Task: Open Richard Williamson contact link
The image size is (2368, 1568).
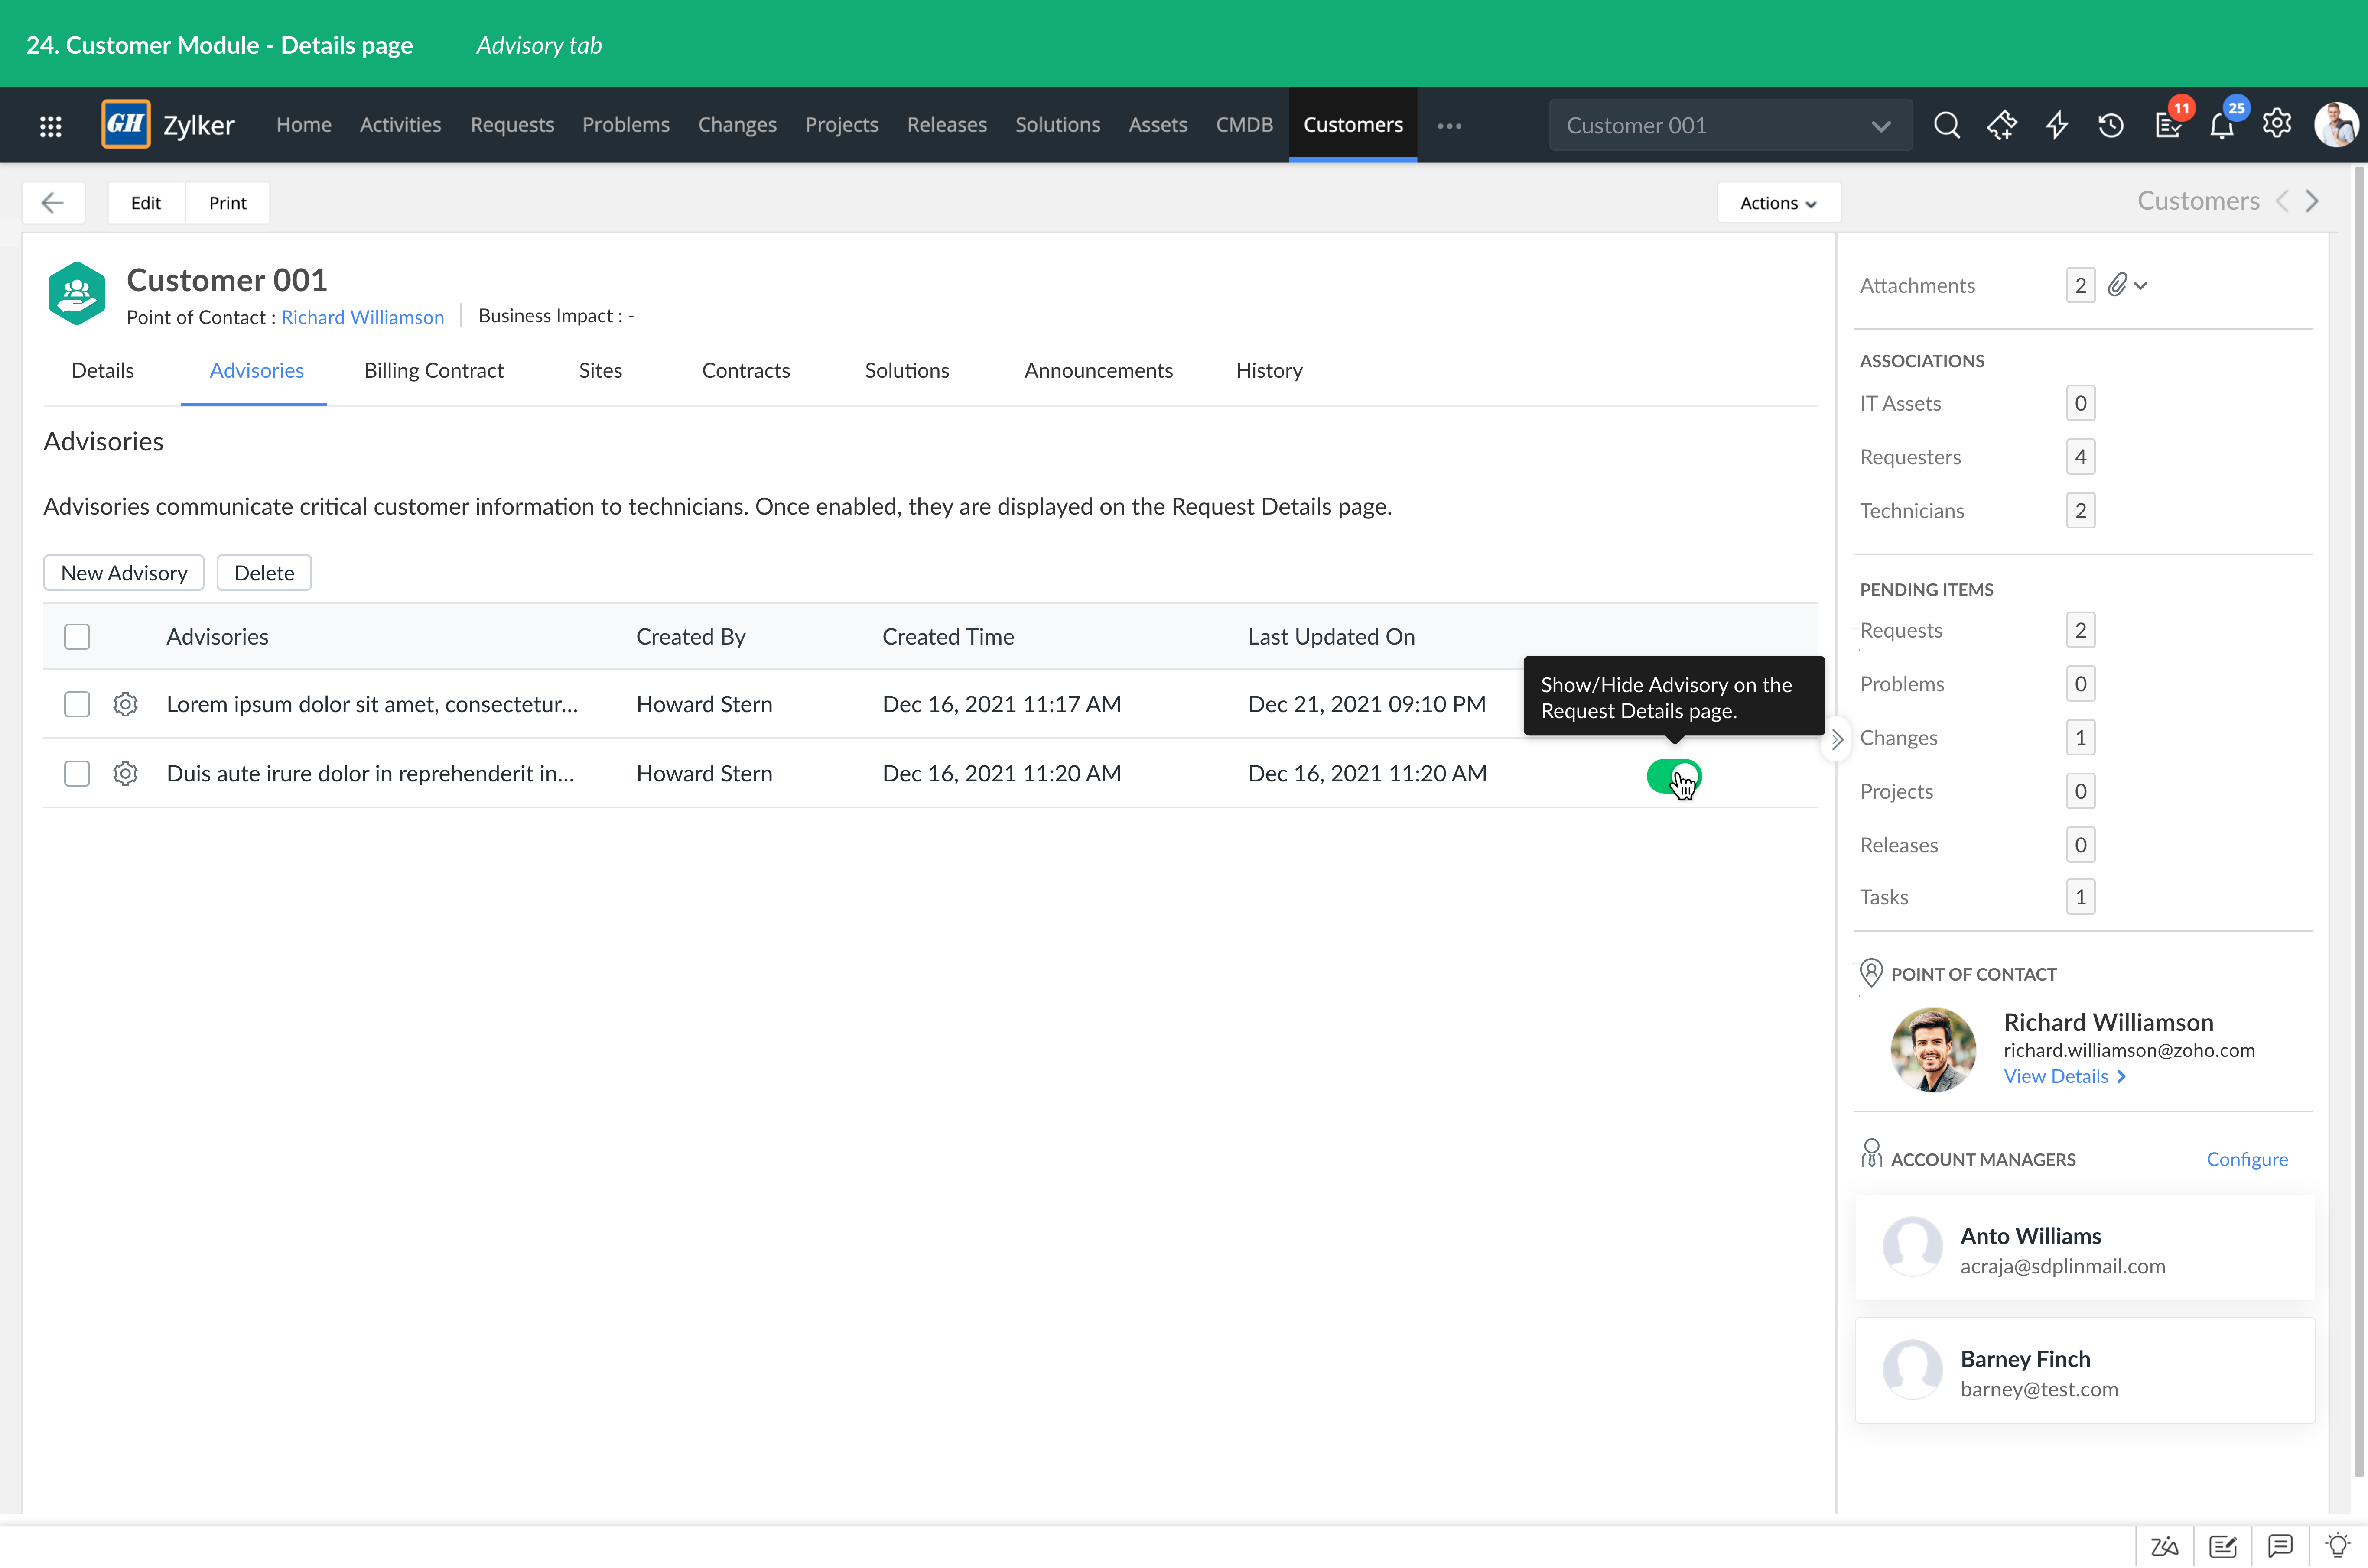Action: [x=362, y=317]
